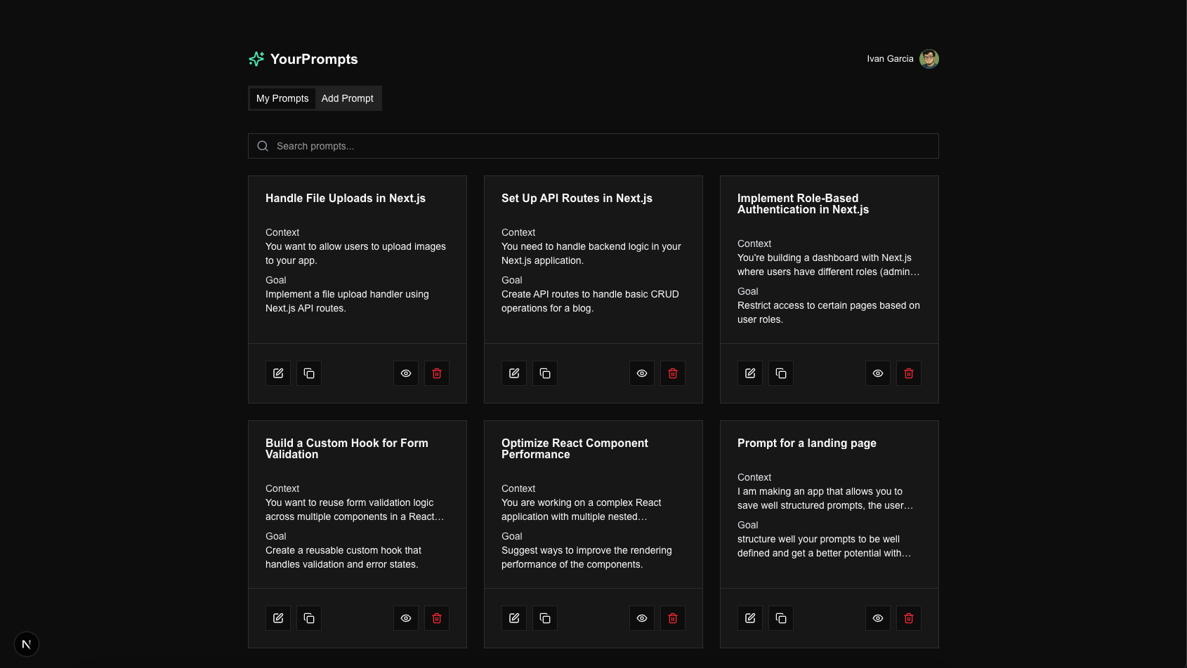
Task: Click the YourPrompts spark logo icon
Action: (256, 59)
